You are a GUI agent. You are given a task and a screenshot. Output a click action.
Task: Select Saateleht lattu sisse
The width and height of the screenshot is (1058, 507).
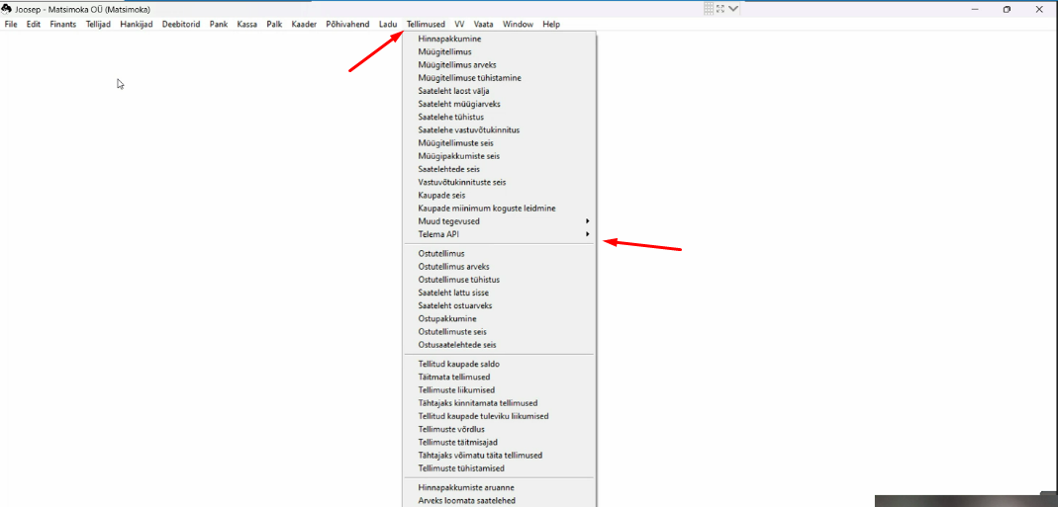point(453,293)
